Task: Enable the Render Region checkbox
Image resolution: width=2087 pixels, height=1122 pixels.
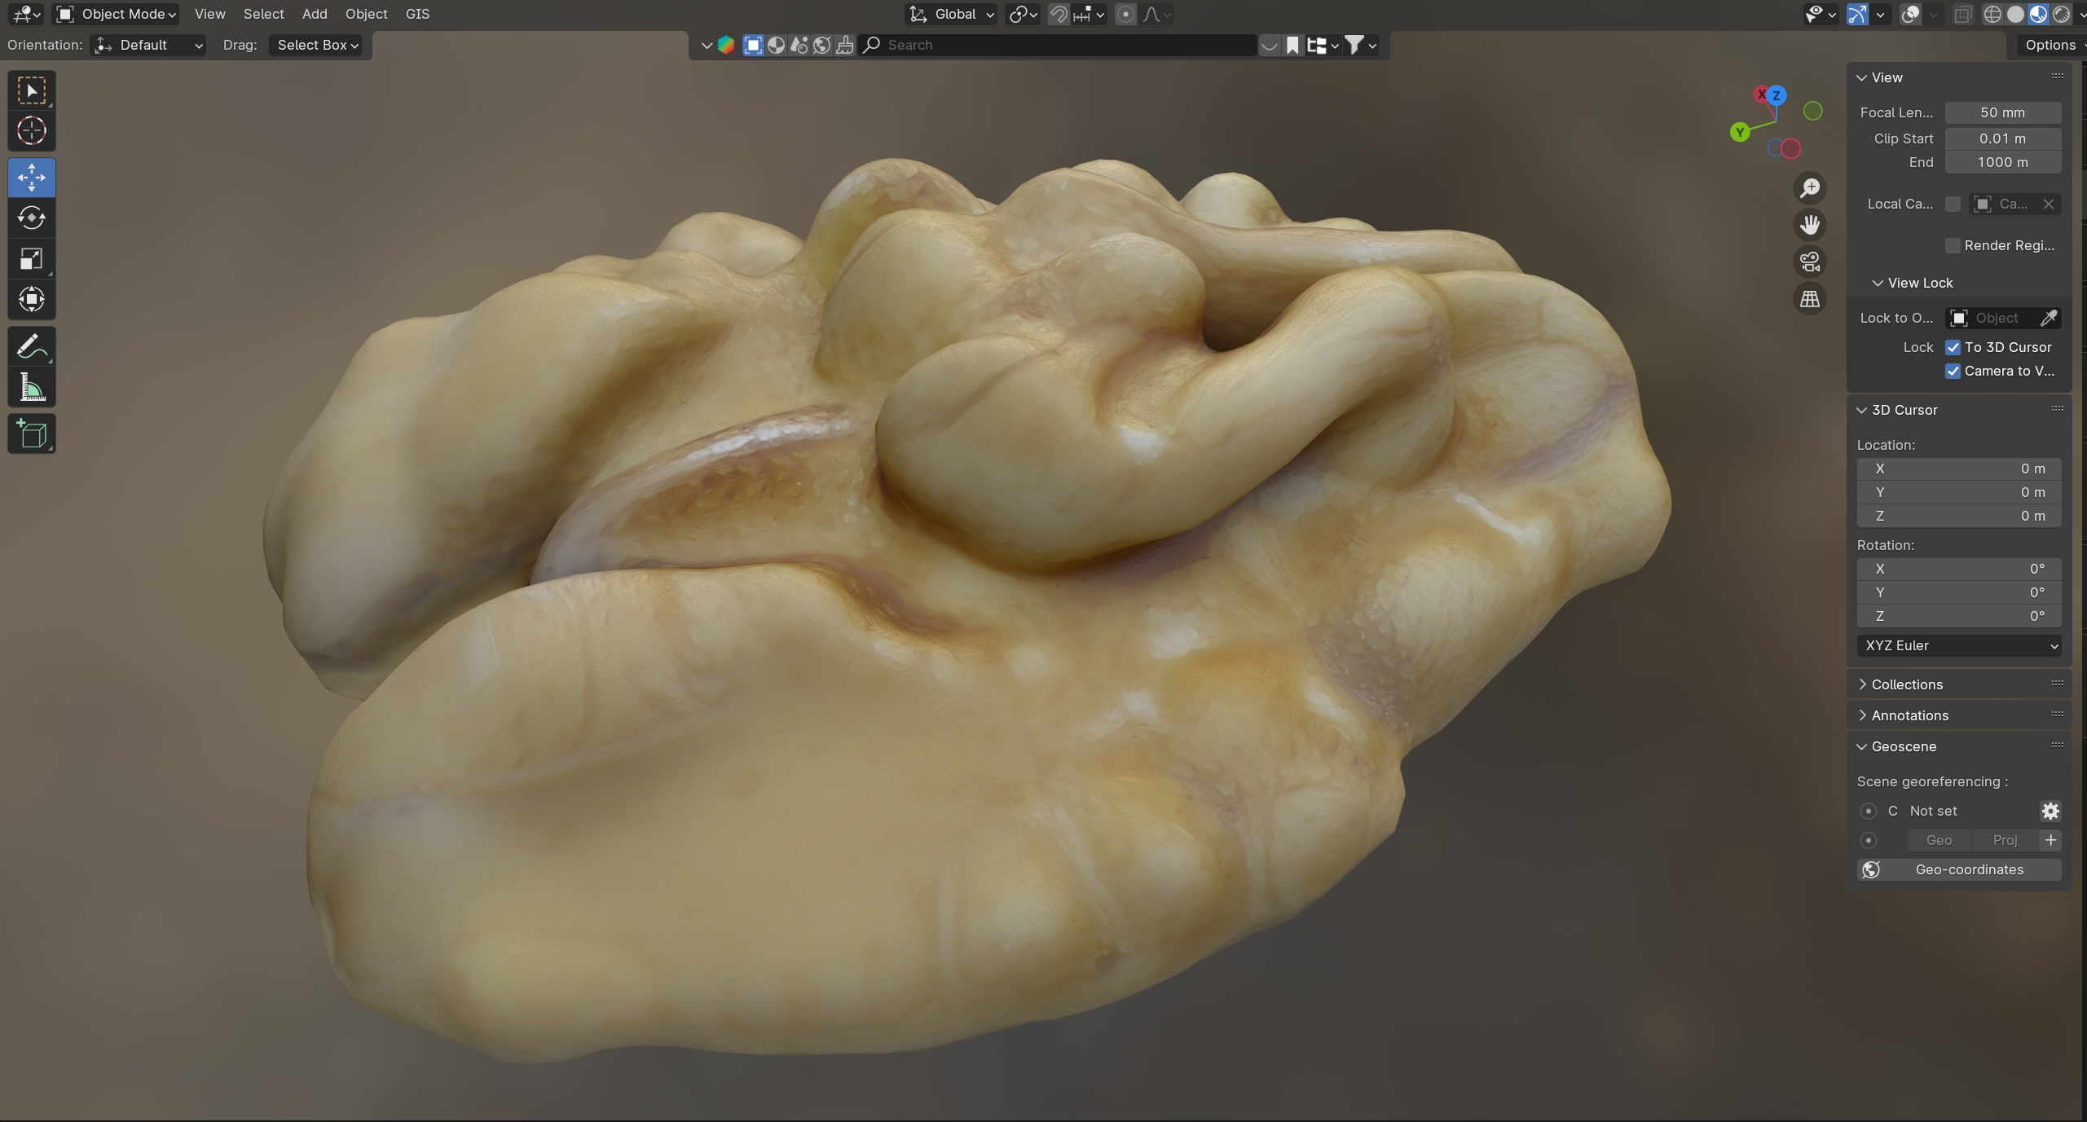Action: point(1953,246)
